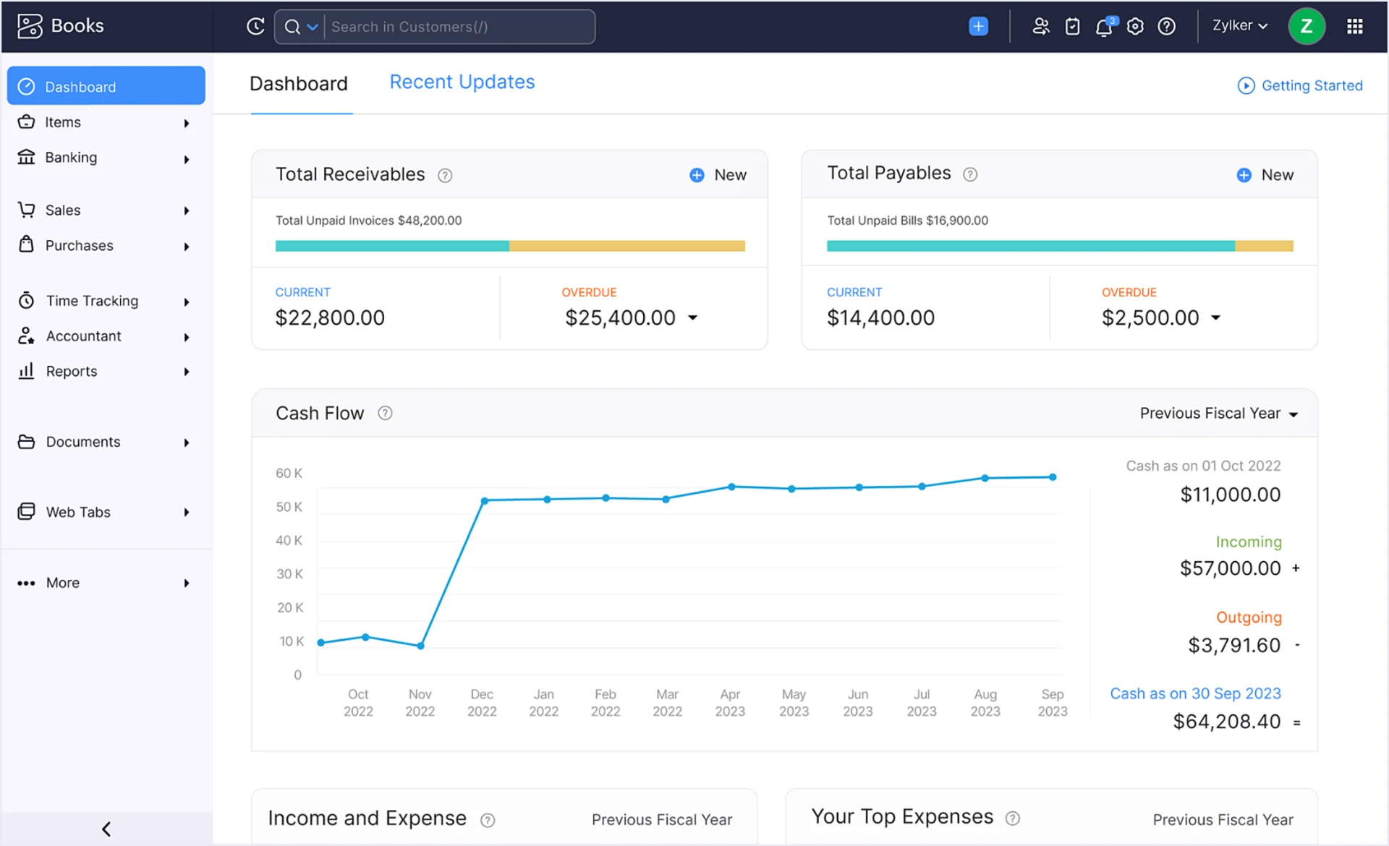Click the Getting Started link
1389x846 pixels.
1299,85
